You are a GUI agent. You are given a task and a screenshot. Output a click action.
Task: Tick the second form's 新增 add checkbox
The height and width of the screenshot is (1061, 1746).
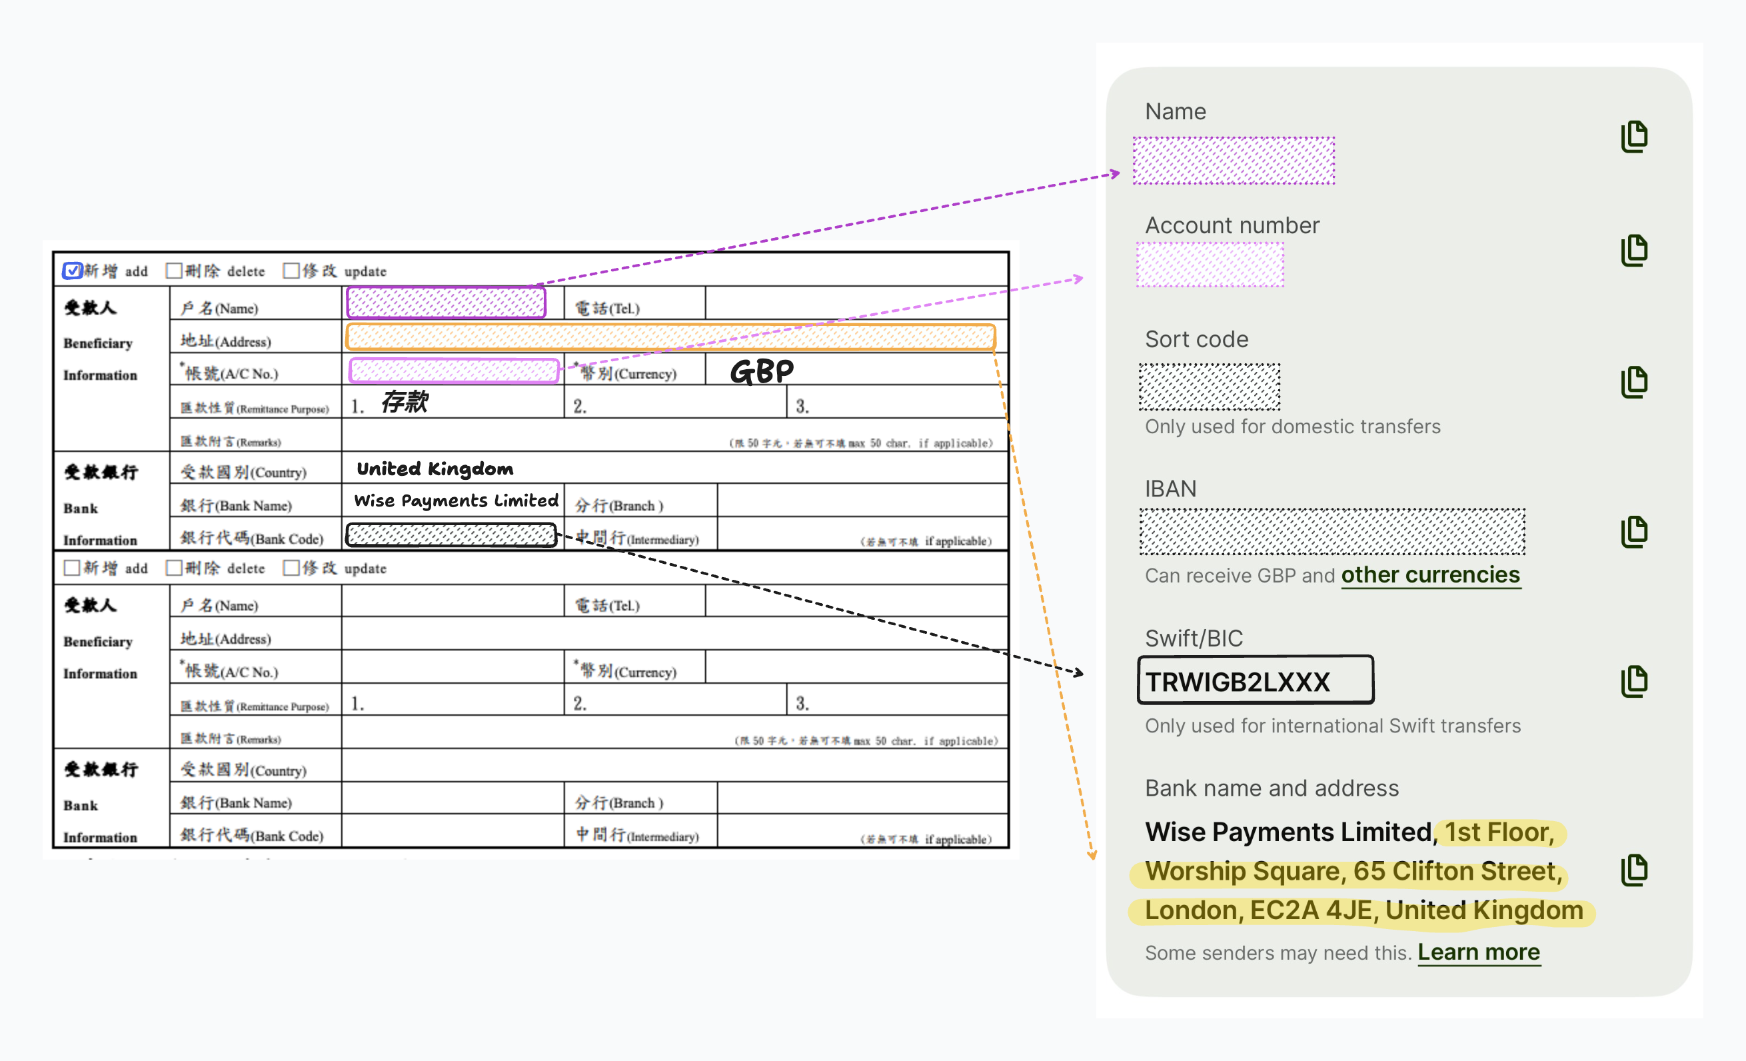point(71,568)
